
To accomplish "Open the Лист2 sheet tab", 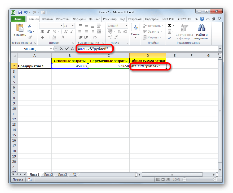I will point(49,175).
